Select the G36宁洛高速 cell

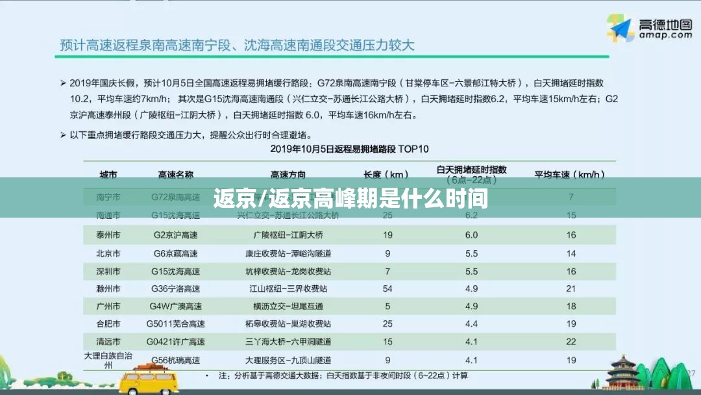point(176,289)
